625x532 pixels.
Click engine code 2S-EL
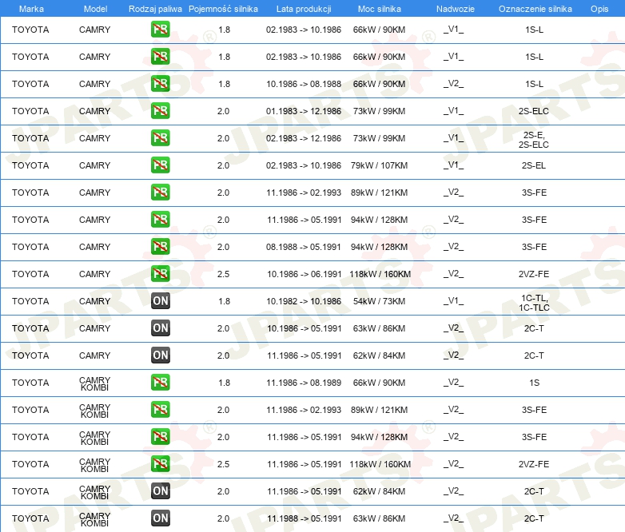pos(534,165)
